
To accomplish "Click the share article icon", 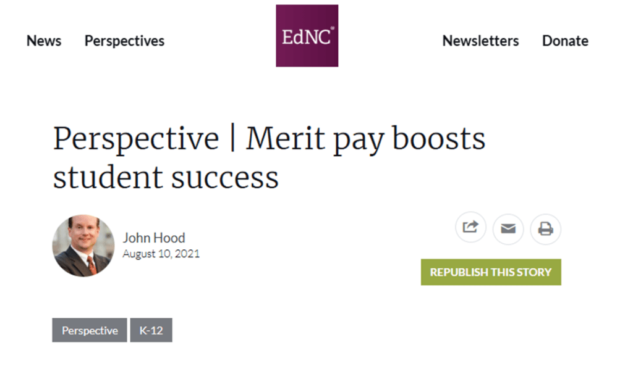I will click(x=470, y=228).
